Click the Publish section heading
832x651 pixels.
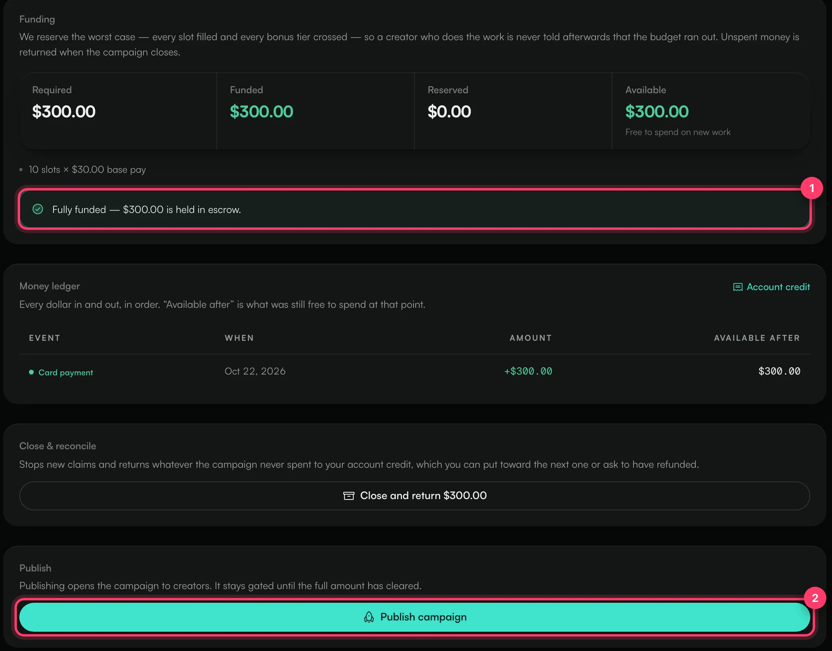(x=35, y=568)
